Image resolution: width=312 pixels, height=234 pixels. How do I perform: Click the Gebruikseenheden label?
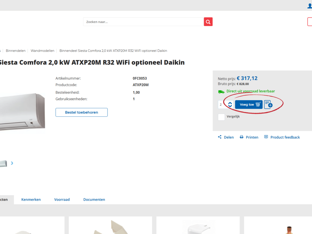point(71,99)
